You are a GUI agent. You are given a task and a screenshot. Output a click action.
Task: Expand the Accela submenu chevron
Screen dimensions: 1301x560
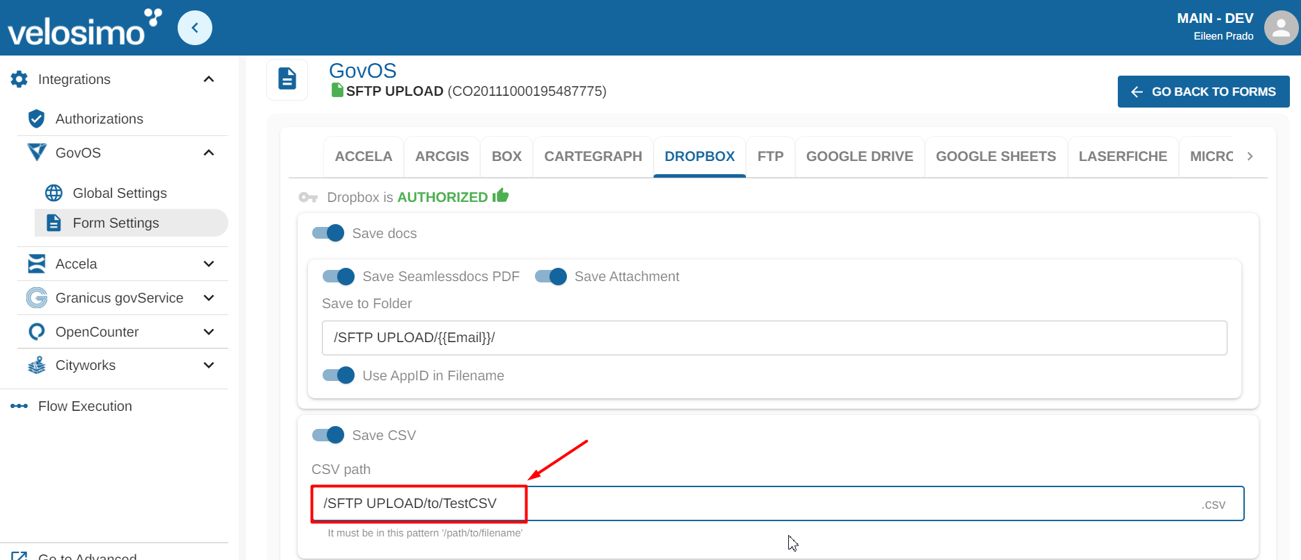209,264
